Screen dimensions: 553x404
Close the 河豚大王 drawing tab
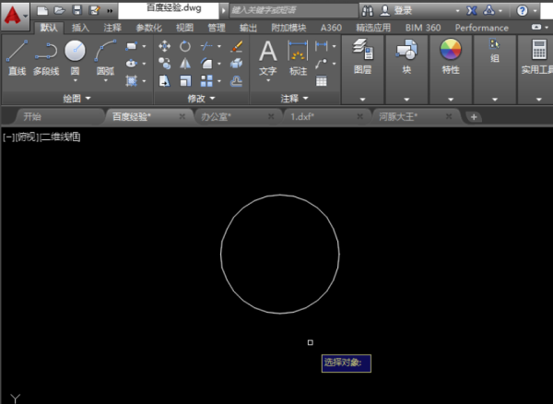point(449,116)
